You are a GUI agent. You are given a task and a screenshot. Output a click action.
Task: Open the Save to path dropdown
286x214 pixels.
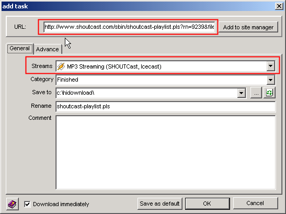click(241, 93)
